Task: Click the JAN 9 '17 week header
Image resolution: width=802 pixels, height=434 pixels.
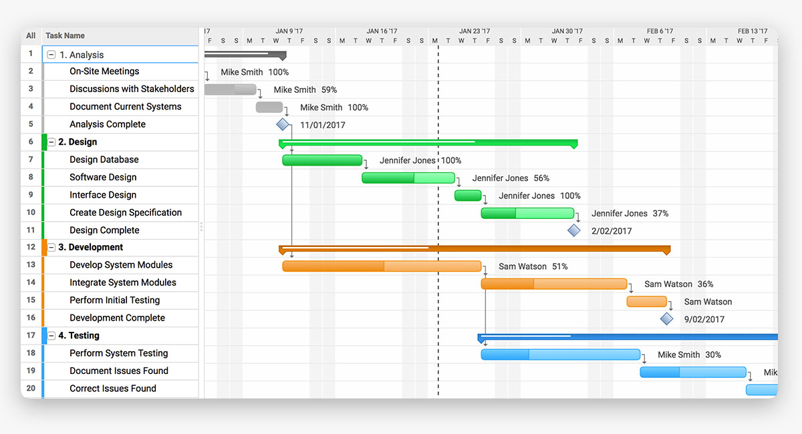Action: [x=289, y=31]
